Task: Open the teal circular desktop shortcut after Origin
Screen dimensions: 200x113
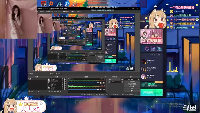Action: 59,4
